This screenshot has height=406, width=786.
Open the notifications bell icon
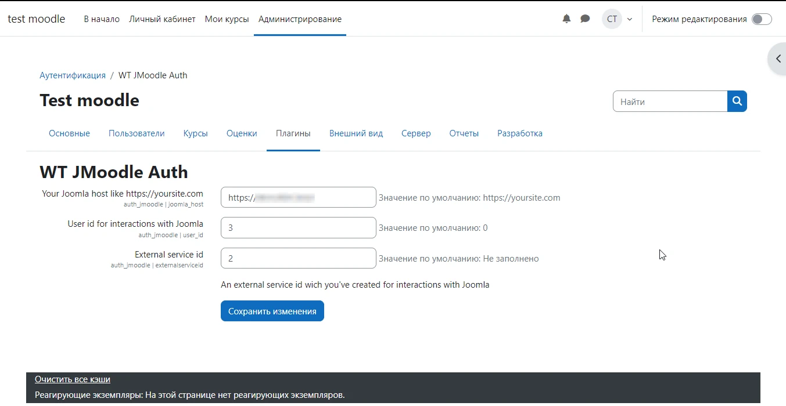coord(566,19)
